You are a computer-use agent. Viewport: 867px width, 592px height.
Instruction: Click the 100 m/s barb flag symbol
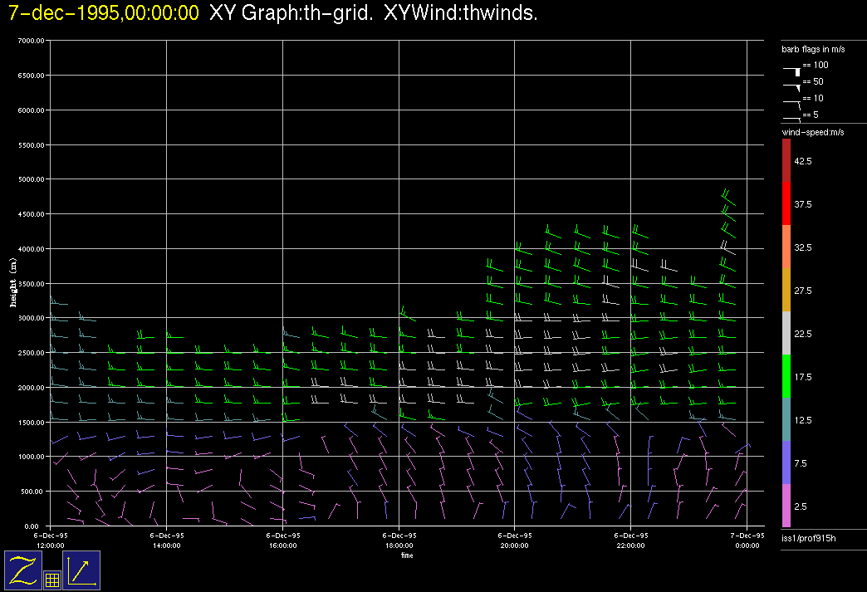tap(791, 70)
